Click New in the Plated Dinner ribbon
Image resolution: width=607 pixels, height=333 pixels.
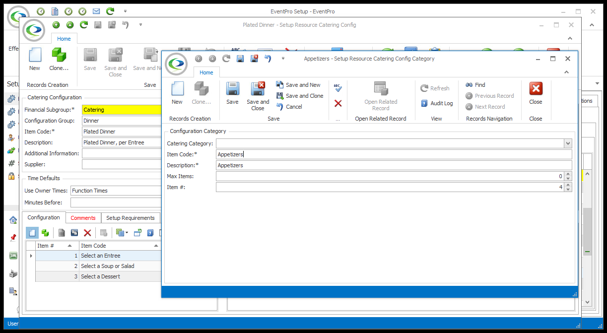(35, 60)
